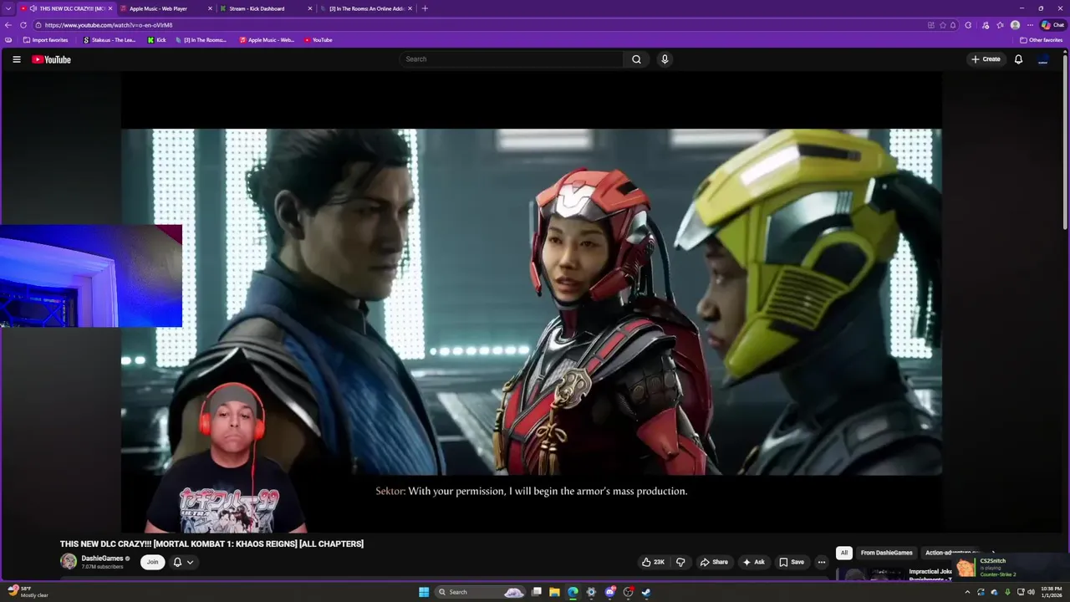Click the browser address bar URL
This screenshot has width=1070, height=602.
pyautogui.click(x=109, y=25)
